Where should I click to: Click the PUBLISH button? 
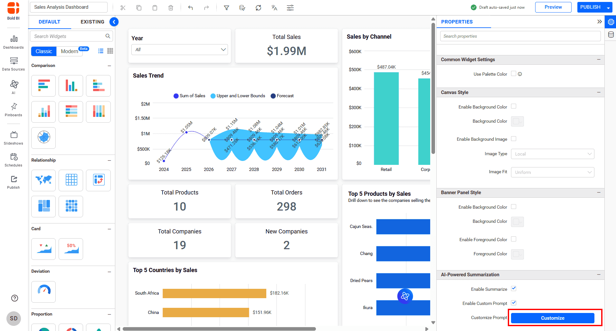590,7
